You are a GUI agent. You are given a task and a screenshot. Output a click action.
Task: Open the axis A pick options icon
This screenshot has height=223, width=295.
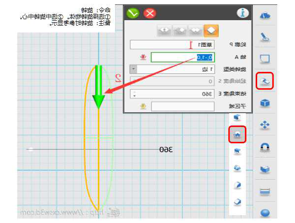(143, 57)
